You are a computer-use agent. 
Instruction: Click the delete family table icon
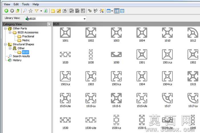point(83,11)
